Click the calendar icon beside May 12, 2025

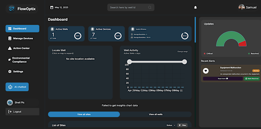pyautogui.click(x=52, y=7)
